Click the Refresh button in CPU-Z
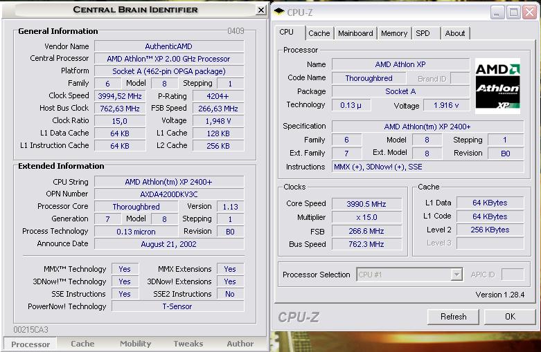 [453, 317]
